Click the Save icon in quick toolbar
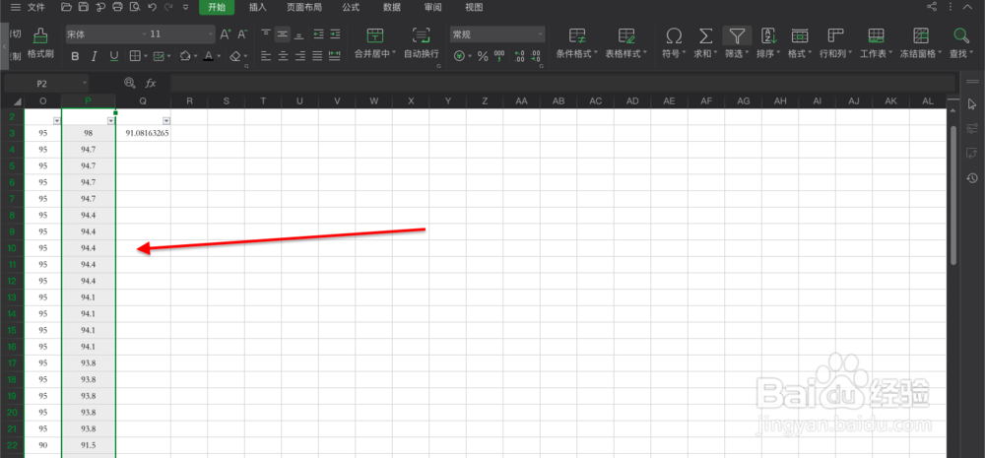The height and width of the screenshot is (458, 985). coord(84,8)
